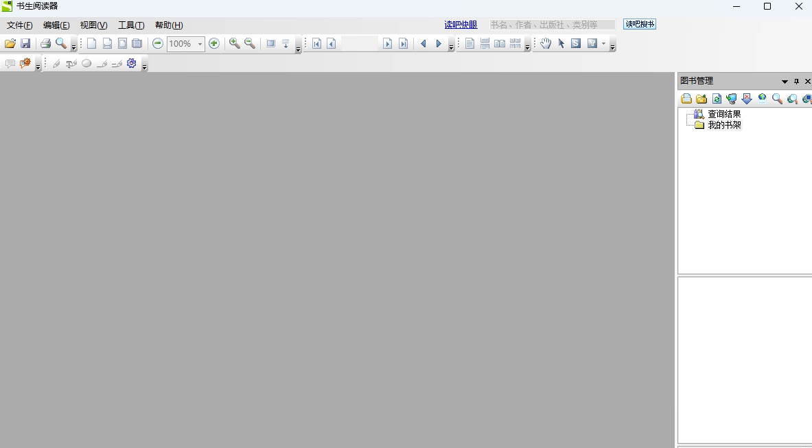Open the text tool dropdown arrow

603,43
